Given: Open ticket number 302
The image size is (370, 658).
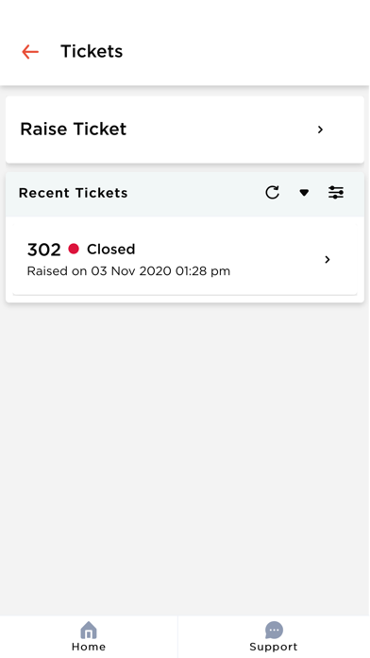Looking at the screenshot, I should [x=185, y=259].
